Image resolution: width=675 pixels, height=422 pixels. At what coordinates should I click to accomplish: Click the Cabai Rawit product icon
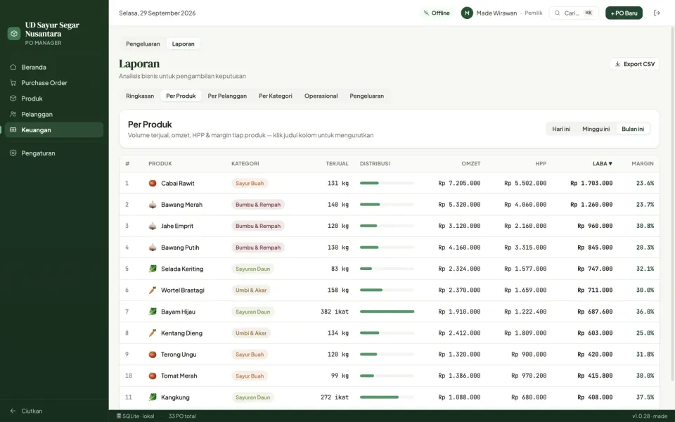(x=153, y=183)
